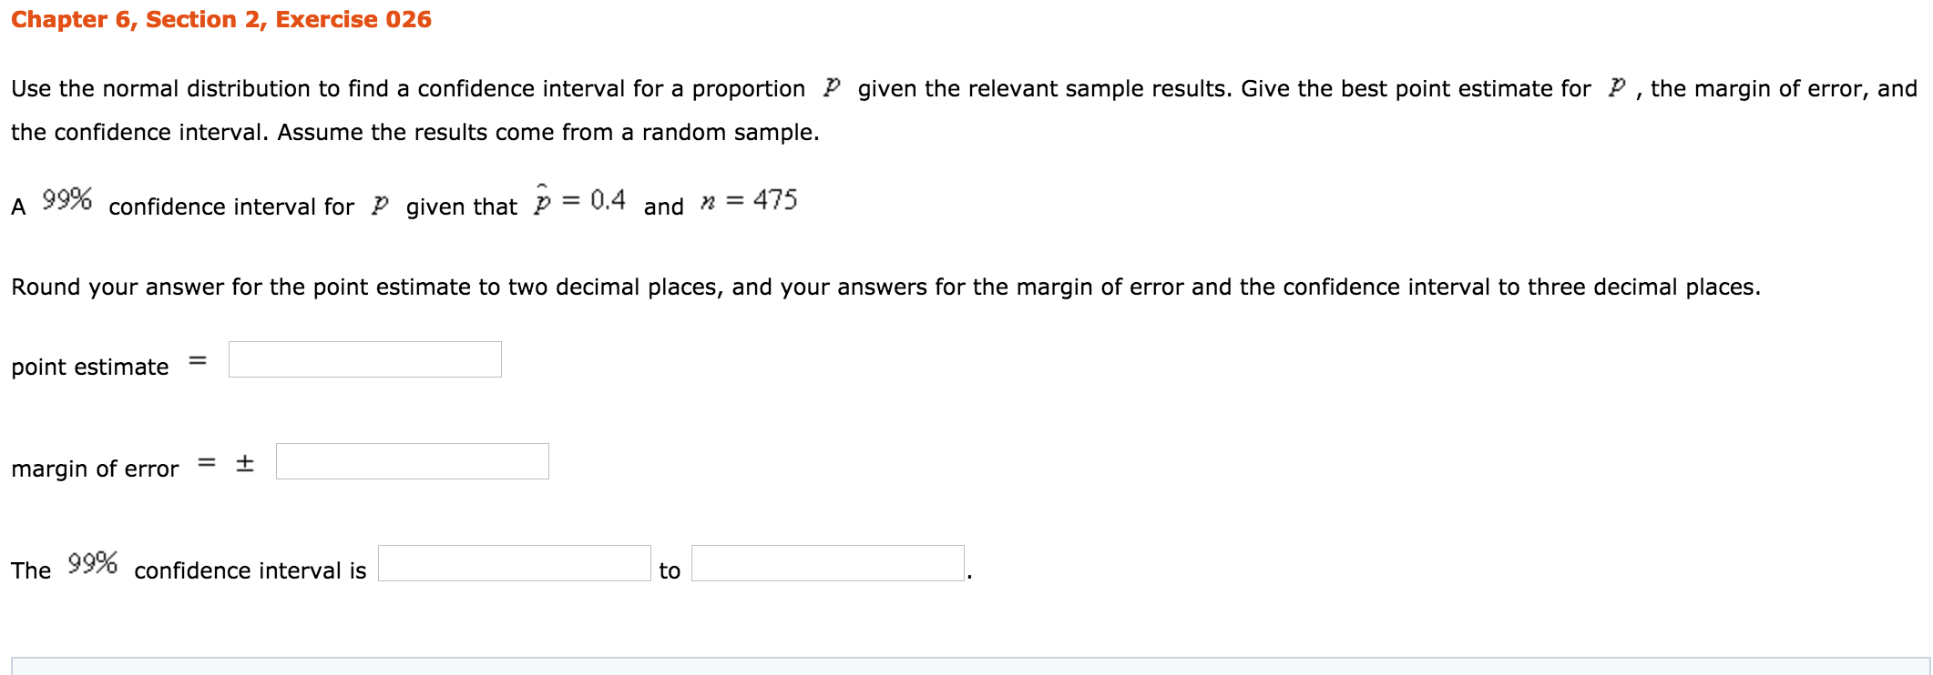Viewport: 1933px width, 675px height.
Task: Click the italic p before 'given that'
Action: [380, 207]
